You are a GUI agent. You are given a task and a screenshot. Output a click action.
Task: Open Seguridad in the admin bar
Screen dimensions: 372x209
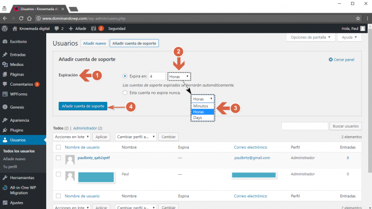[x=116, y=28]
